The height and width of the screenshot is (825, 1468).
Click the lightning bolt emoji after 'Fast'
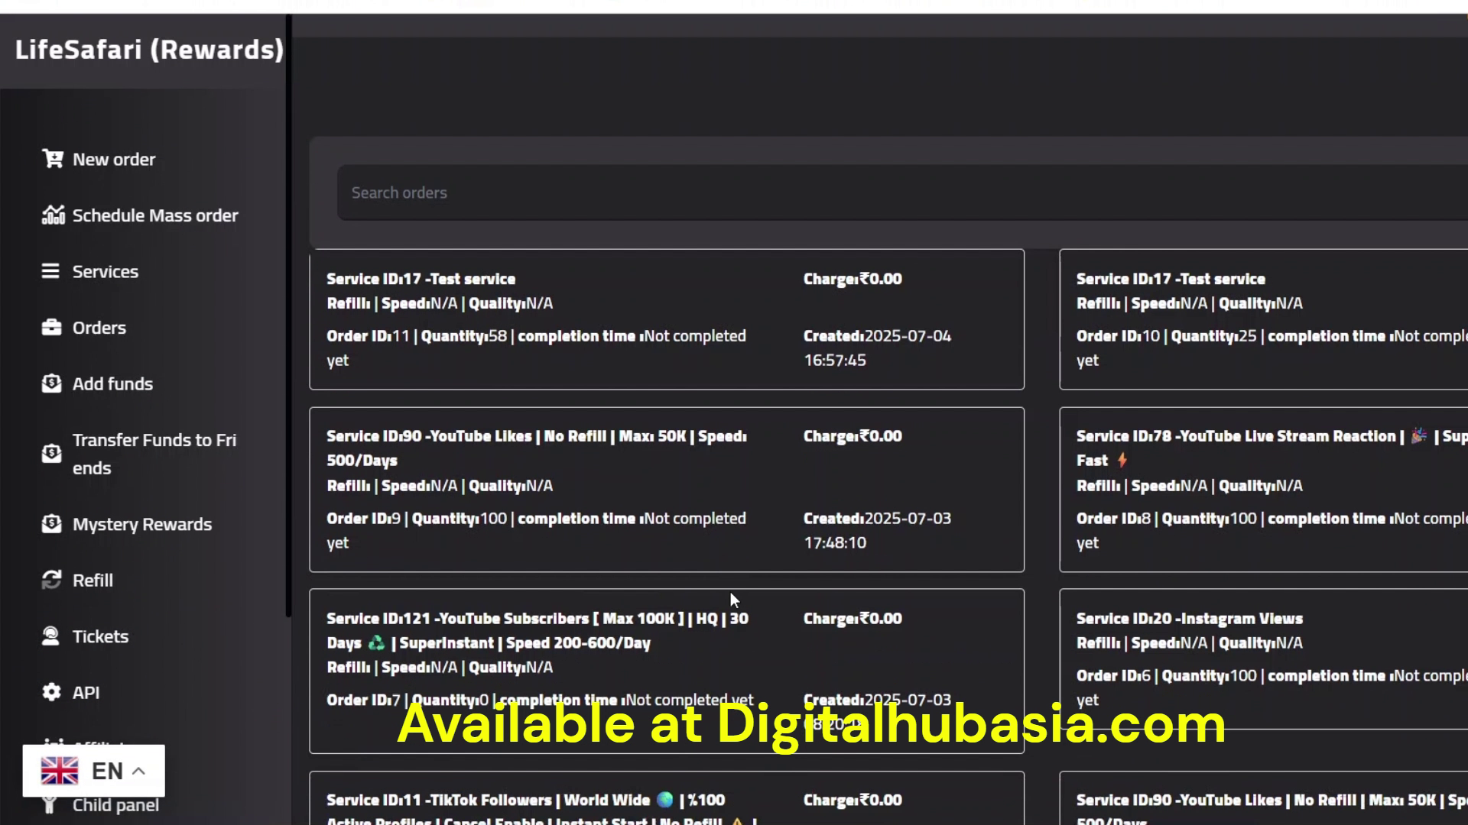click(x=1122, y=460)
